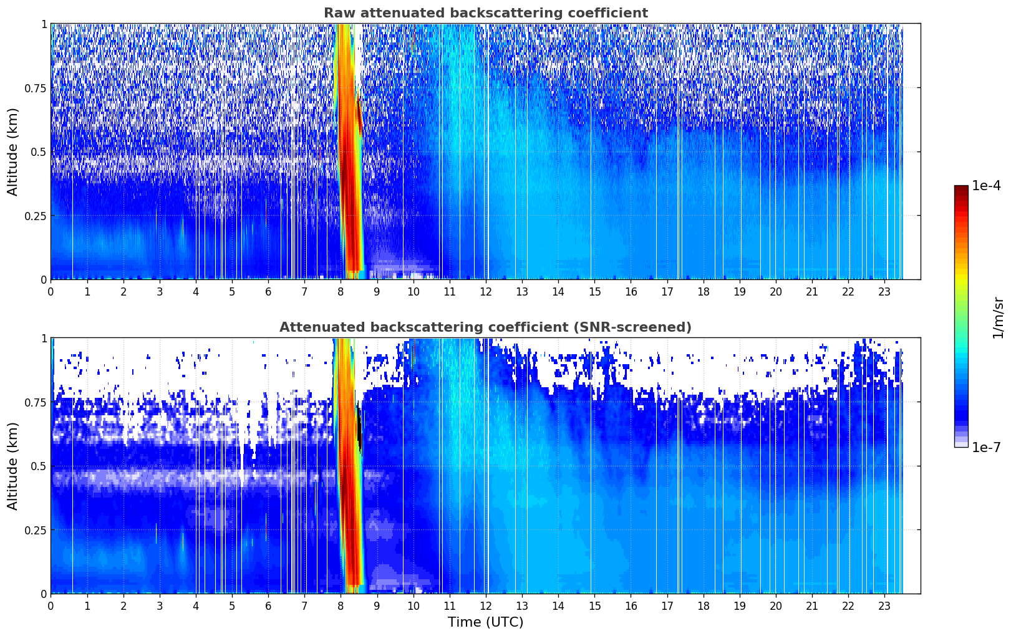
Task: Click the 'Raw attenuated backscattering coefficient' title
Action: tap(485, 13)
